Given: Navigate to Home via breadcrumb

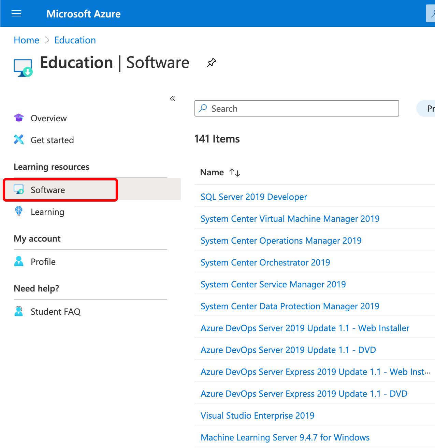Looking at the screenshot, I should 26,40.
